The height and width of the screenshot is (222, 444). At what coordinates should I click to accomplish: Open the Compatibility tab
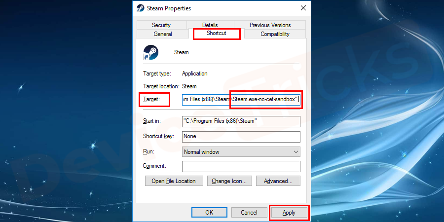(275, 34)
